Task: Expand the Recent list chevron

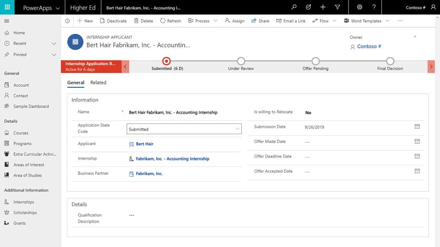Action: 54,44
